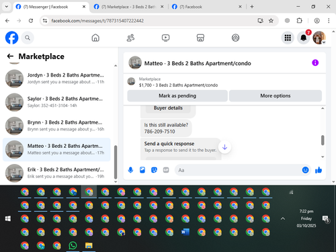
Task: Click the address bar URL
Action: coord(97,21)
